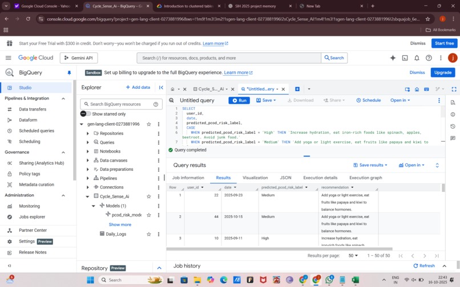This screenshot has width=460, height=287.
Task: Bookmark this page with star icon
Action: [x=427, y=19]
